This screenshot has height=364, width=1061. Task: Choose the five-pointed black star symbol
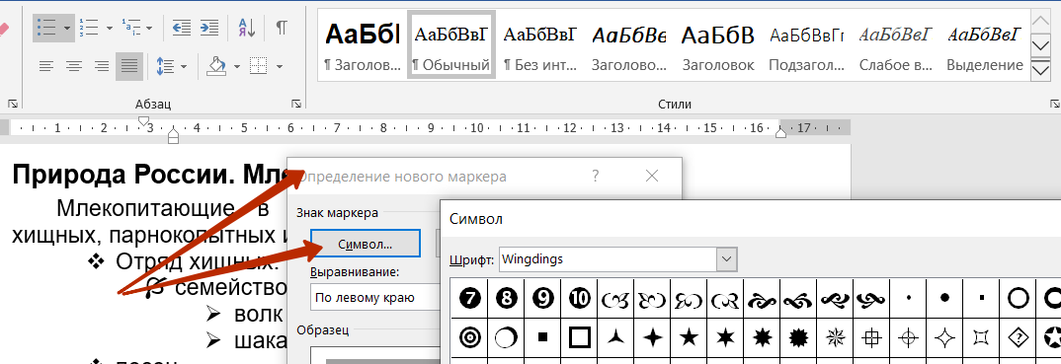(x=689, y=336)
